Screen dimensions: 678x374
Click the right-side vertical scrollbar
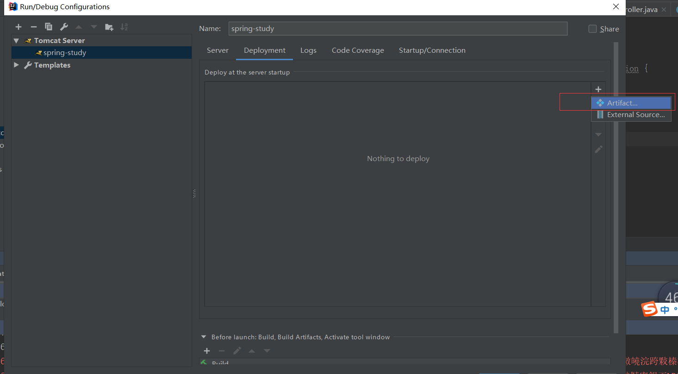pyautogui.click(x=616, y=187)
